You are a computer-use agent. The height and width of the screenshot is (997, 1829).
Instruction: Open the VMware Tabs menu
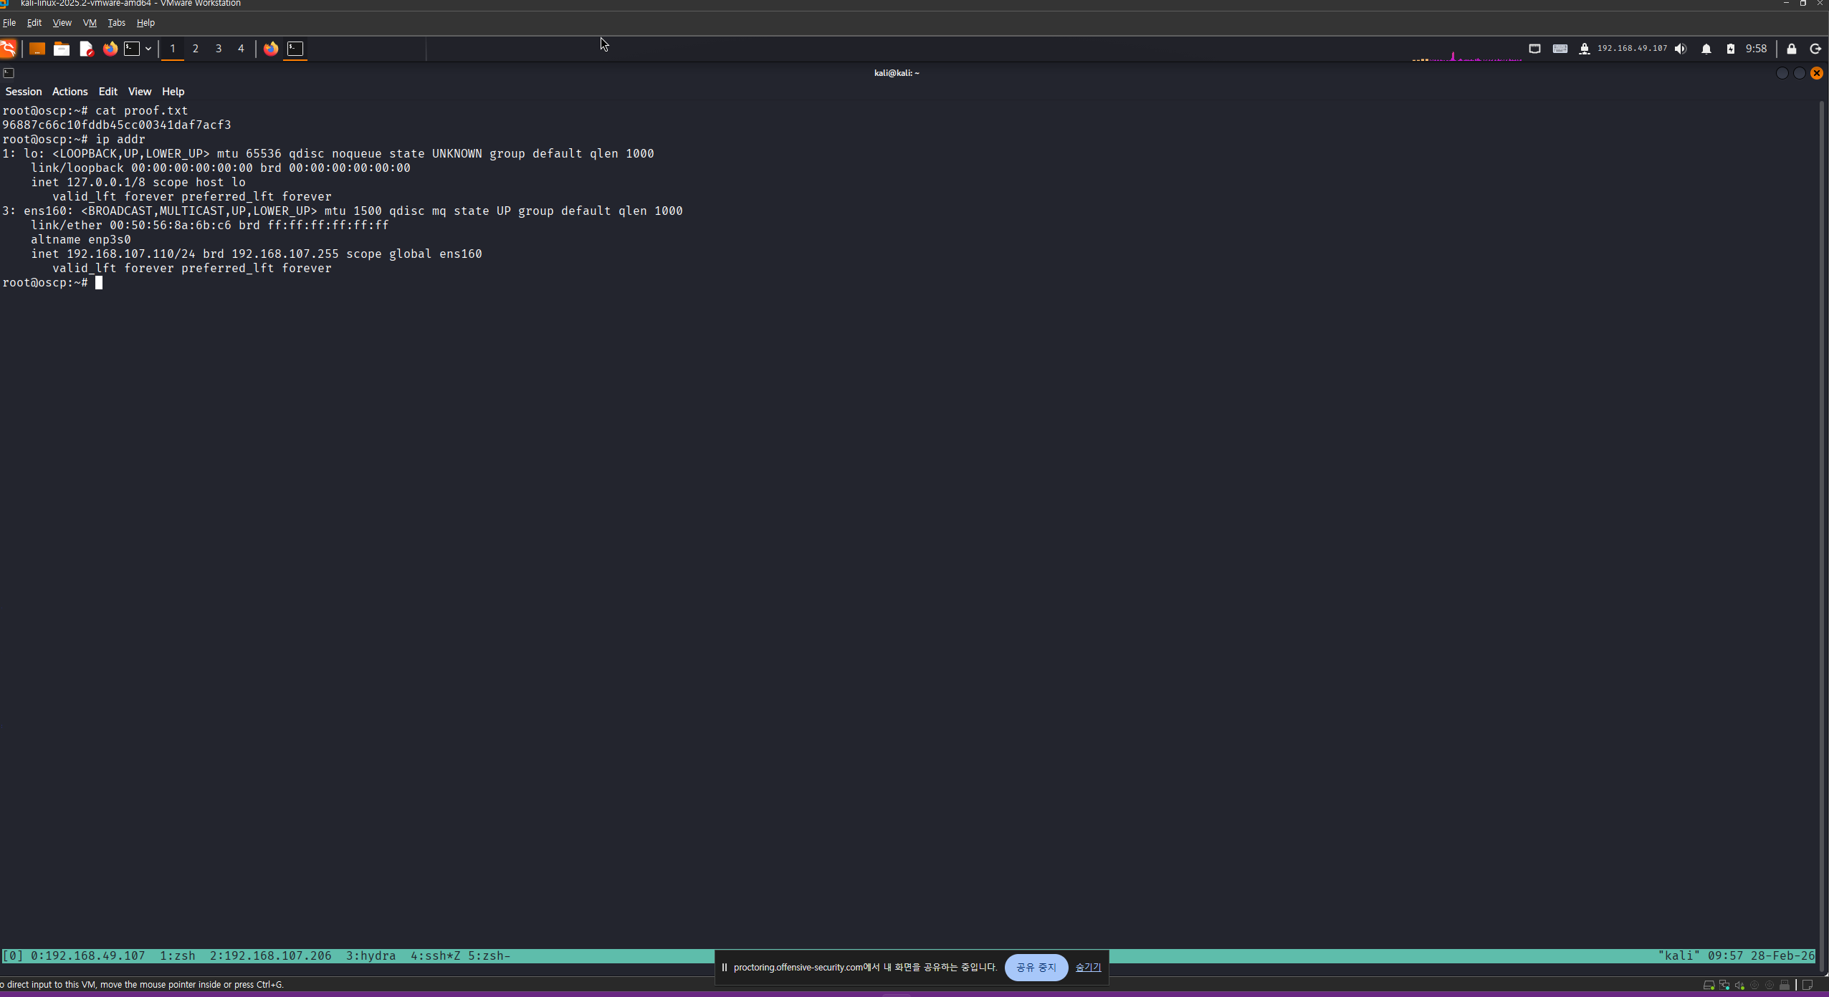(116, 23)
